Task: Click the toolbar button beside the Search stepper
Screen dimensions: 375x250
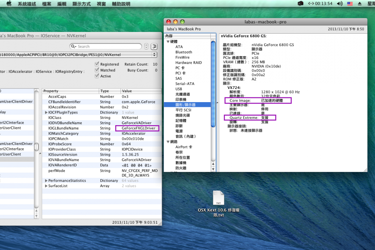Action: pyautogui.click(x=154, y=46)
